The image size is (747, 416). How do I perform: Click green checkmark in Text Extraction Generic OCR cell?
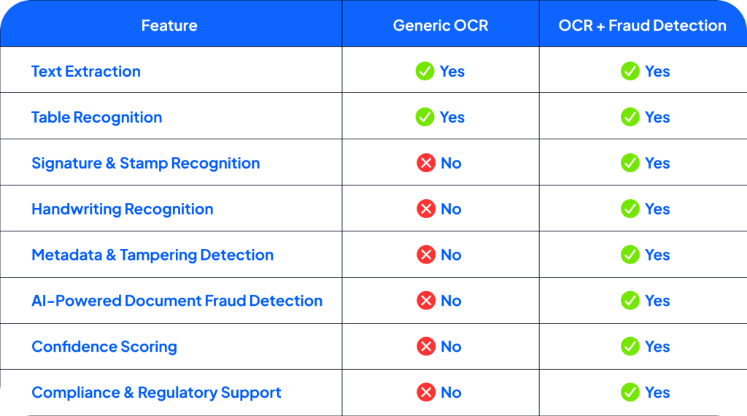point(425,71)
